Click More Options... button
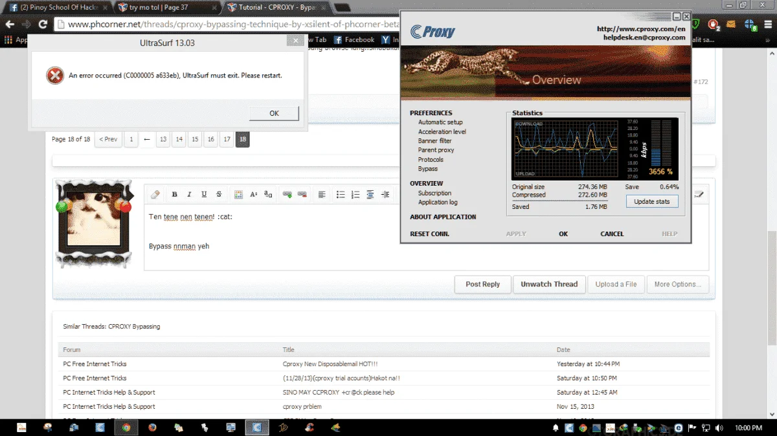This screenshot has width=777, height=436. pyautogui.click(x=678, y=284)
